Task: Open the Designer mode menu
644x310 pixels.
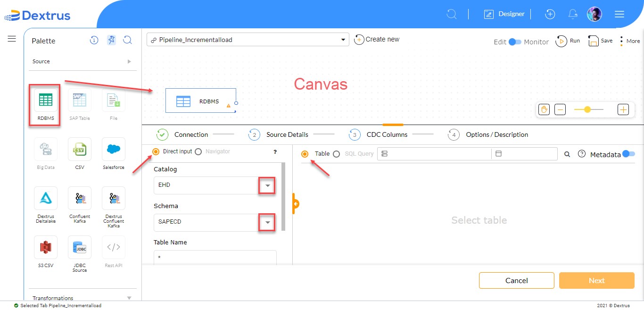Action: [x=504, y=14]
